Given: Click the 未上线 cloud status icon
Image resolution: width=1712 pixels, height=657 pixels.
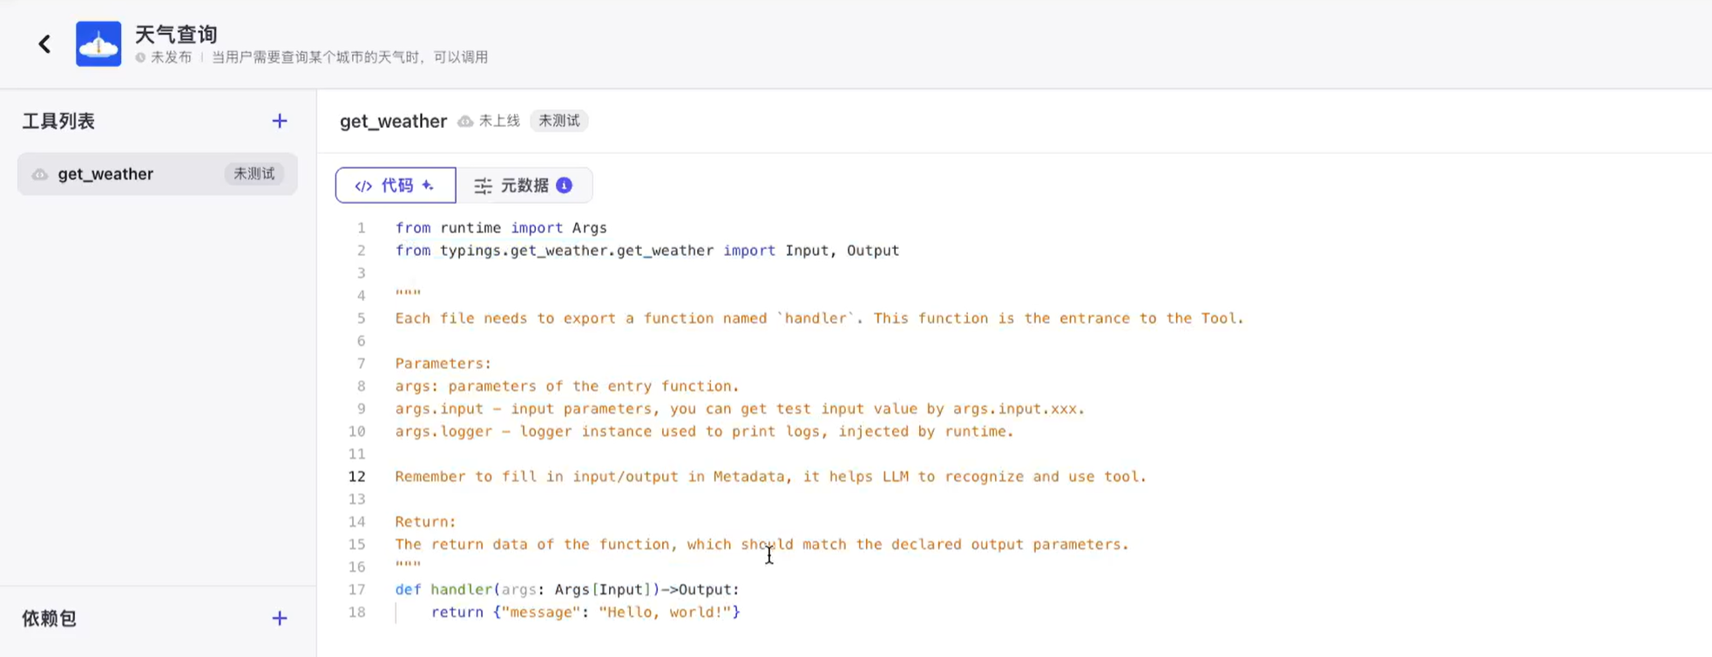Looking at the screenshot, I should coord(466,121).
